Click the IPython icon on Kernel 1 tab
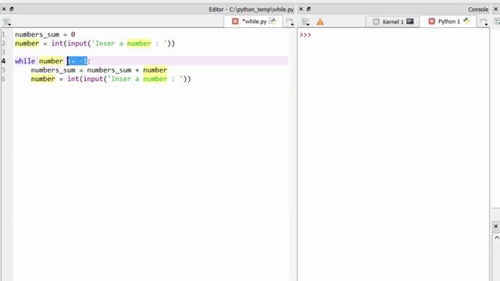 pos(410,21)
